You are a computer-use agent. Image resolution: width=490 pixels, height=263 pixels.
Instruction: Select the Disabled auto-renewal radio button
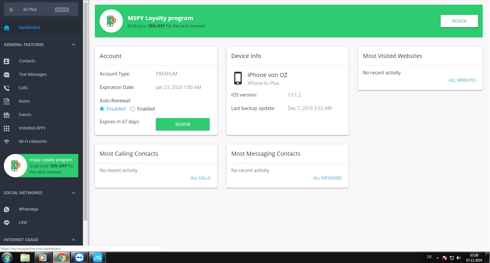[102, 109]
